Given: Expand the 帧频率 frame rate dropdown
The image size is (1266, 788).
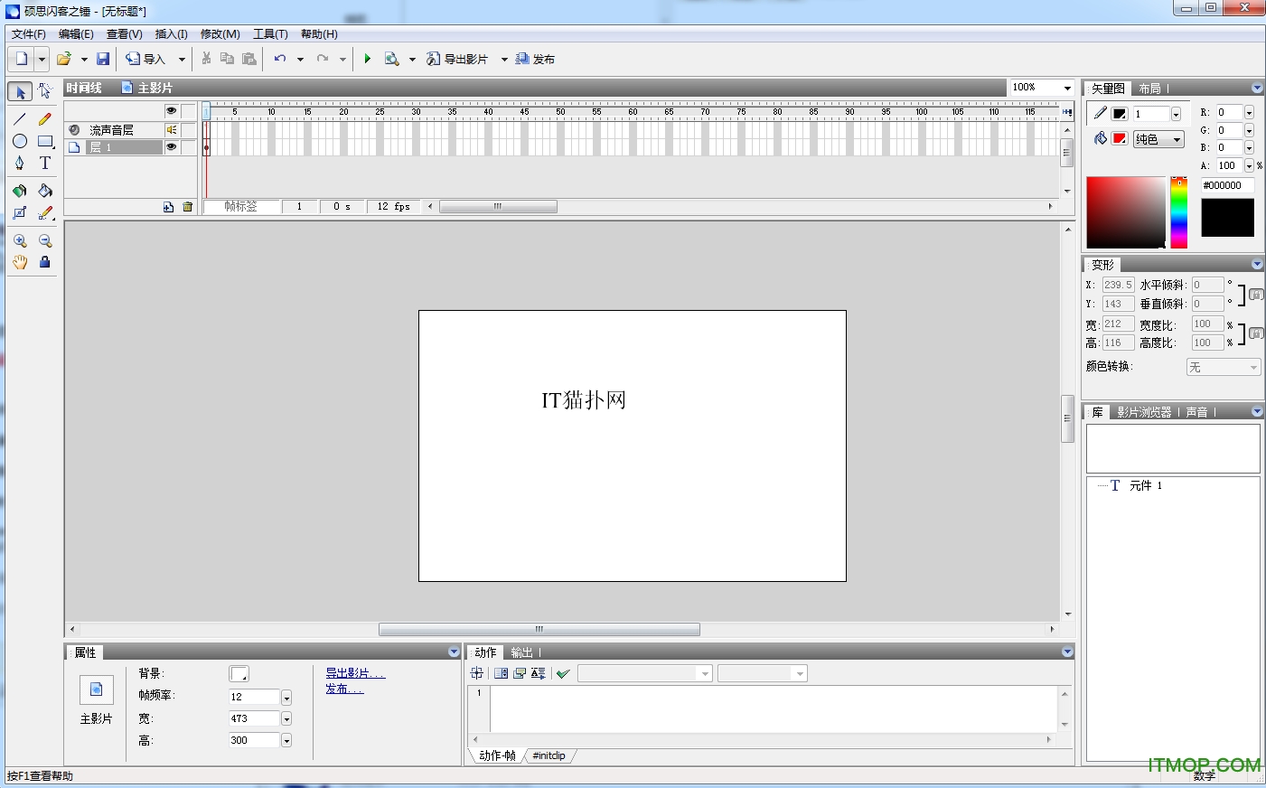Looking at the screenshot, I should coord(286,698).
